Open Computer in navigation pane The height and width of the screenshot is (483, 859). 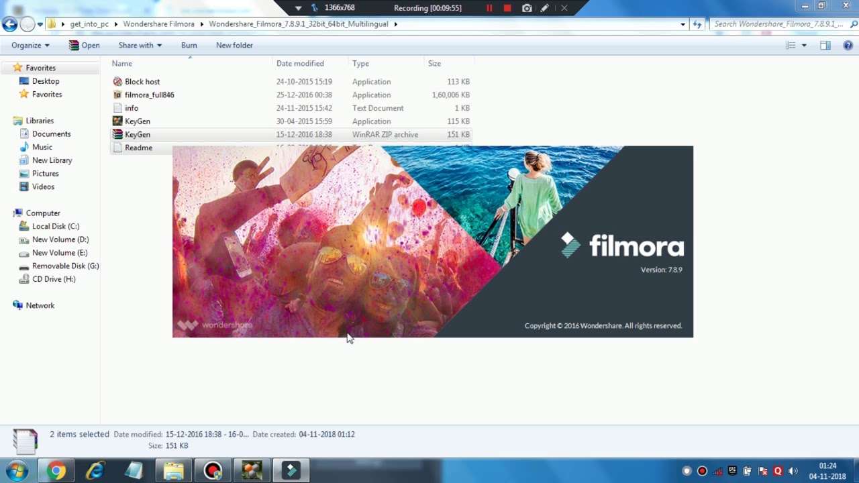(x=43, y=213)
